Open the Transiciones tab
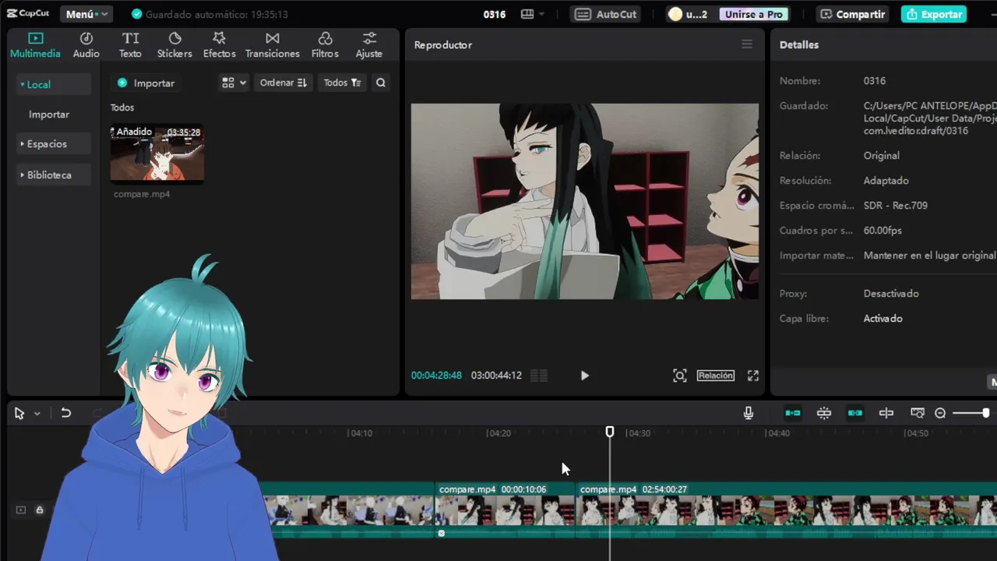The image size is (997, 561). pos(273,45)
